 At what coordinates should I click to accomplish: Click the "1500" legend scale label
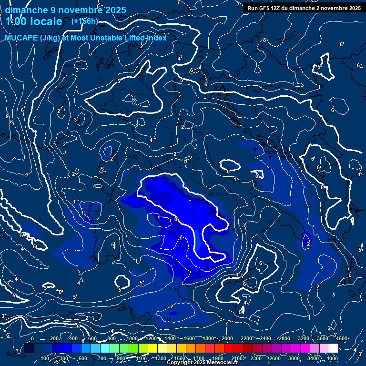[x=180, y=358]
